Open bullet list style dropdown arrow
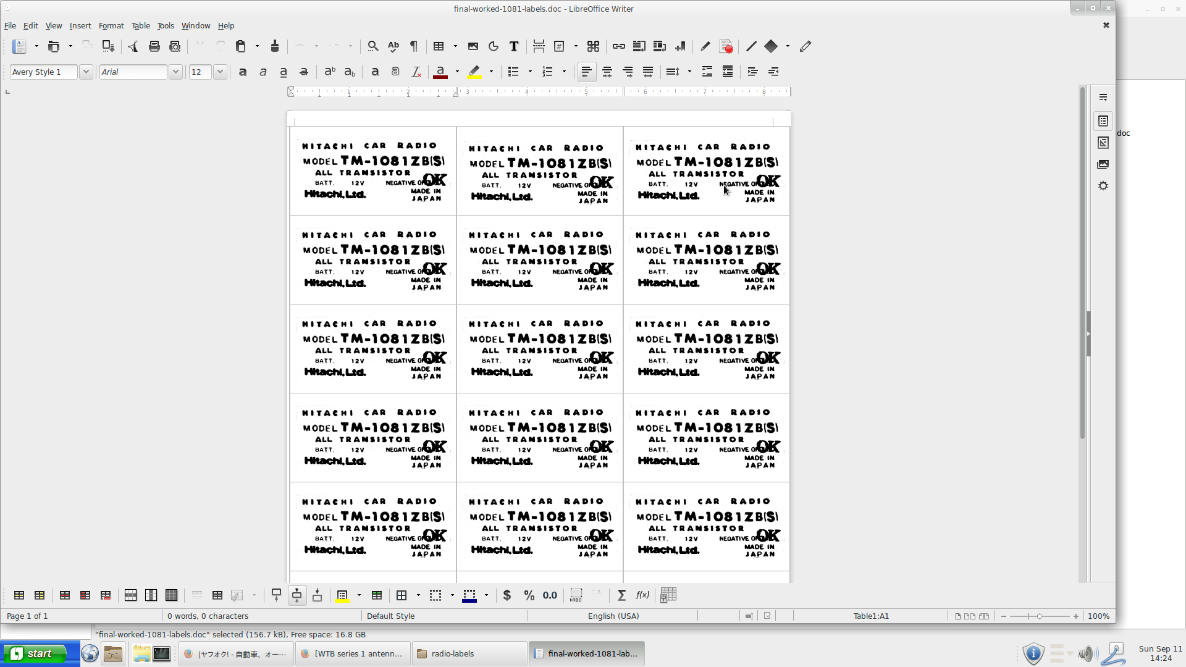The height and width of the screenshot is (667, 1186). point(530,72)
